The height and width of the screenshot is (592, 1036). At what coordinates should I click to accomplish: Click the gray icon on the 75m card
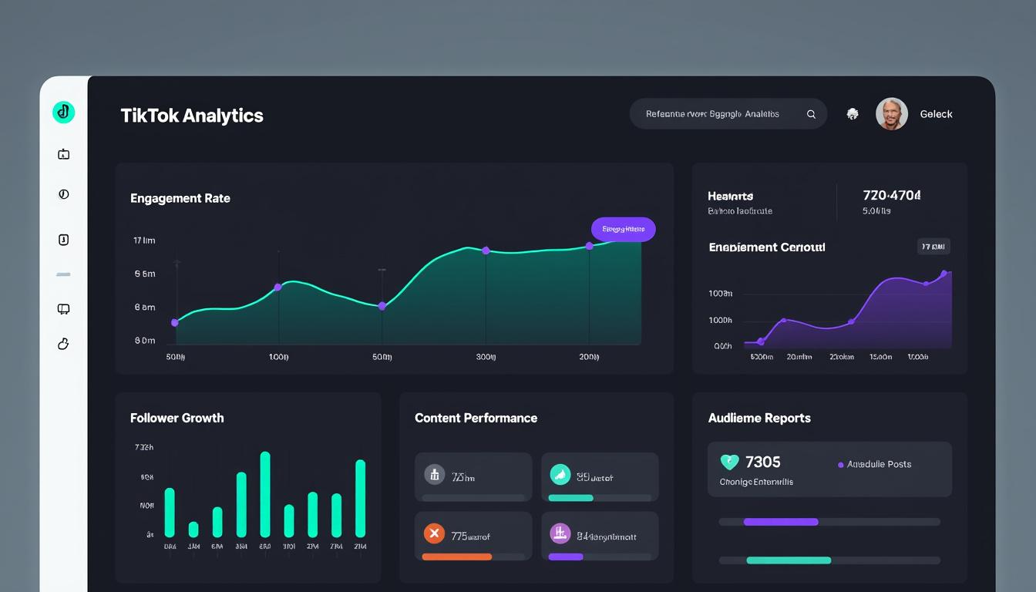[435, 474]
